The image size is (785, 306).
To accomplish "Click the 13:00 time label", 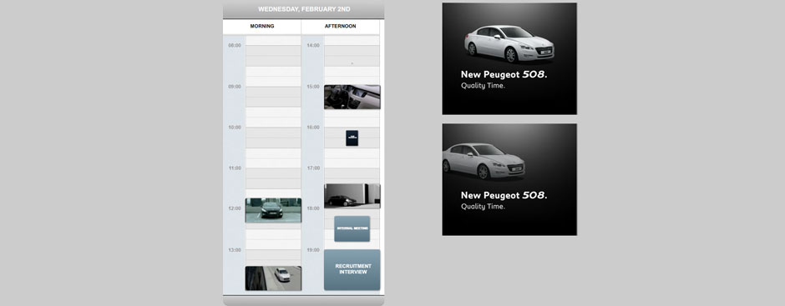I will (x=235, y=250).
